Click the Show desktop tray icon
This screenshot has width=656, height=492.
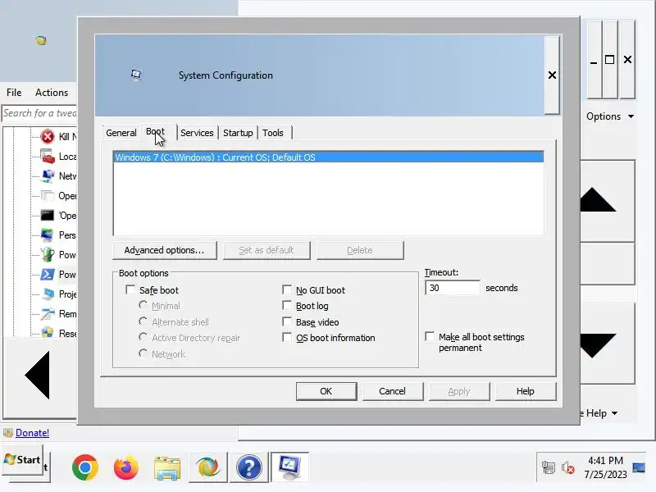coord(639,467)
